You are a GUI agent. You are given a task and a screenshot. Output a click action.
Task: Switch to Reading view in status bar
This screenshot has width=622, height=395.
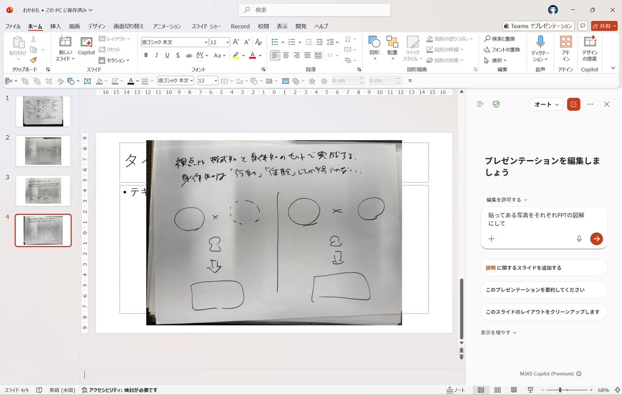pyautogui.click(x=514, y=390)
